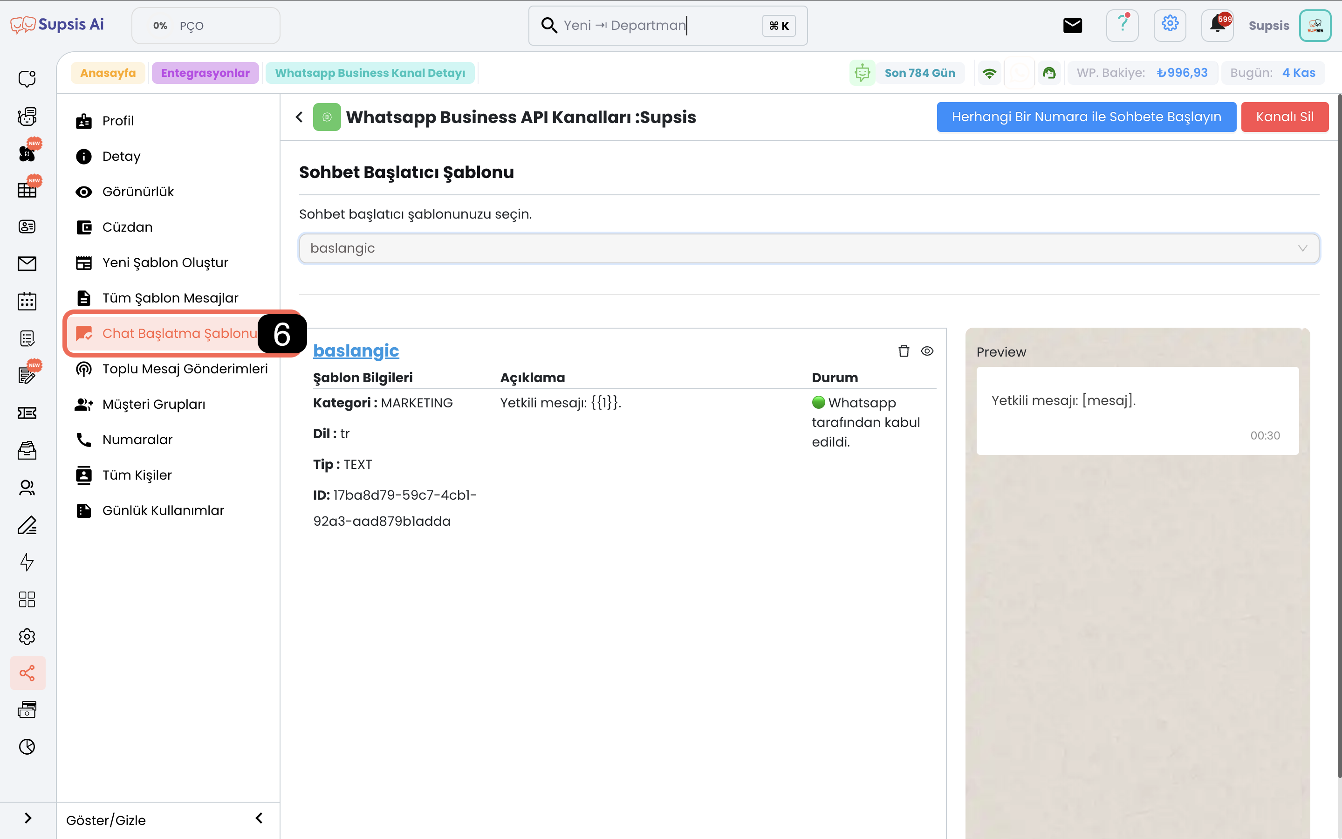Go back using arrow beside Whatsapp Business title
Image resolution: width=1342 pixels, height=839 pixels.
pos(300,117)
